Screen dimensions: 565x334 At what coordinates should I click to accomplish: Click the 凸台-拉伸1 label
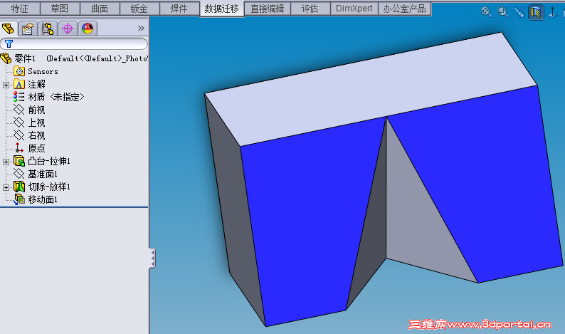[49, 161]
